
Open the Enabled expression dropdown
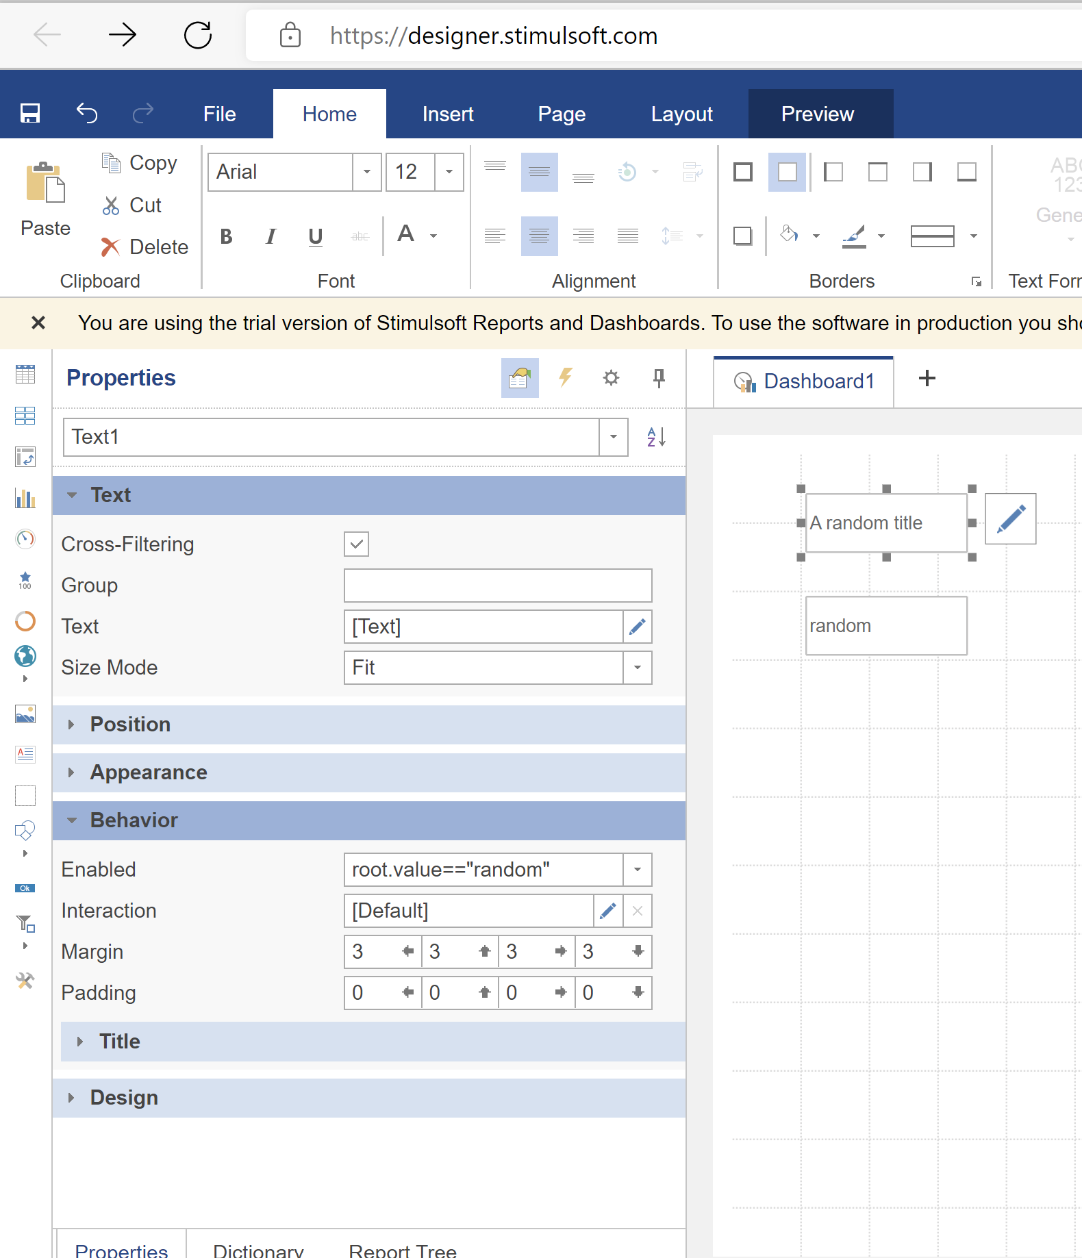(x=638, y=870)
